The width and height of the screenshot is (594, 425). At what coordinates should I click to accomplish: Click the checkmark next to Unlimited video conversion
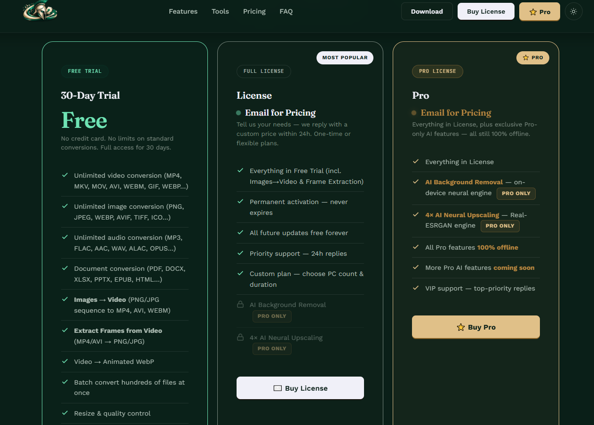click(x=65, y=175)
